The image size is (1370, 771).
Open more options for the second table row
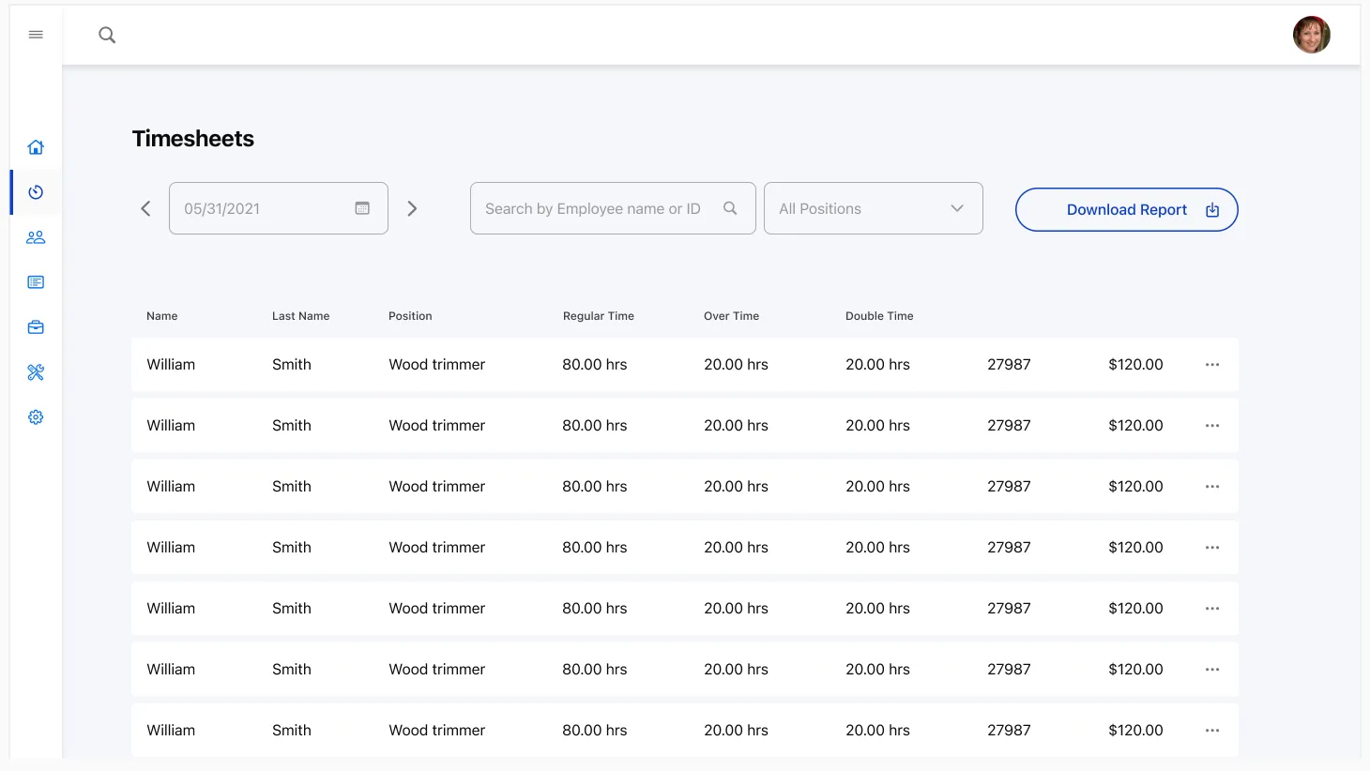1212,426
